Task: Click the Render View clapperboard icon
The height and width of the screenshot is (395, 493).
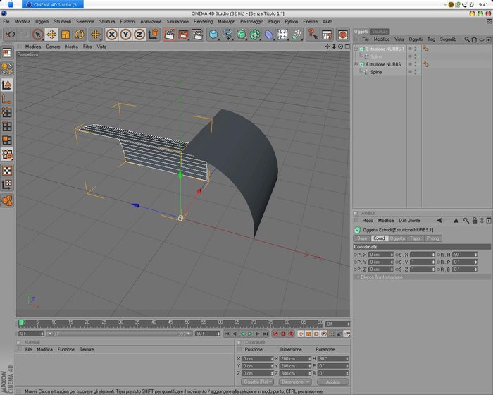Action: 169,35
